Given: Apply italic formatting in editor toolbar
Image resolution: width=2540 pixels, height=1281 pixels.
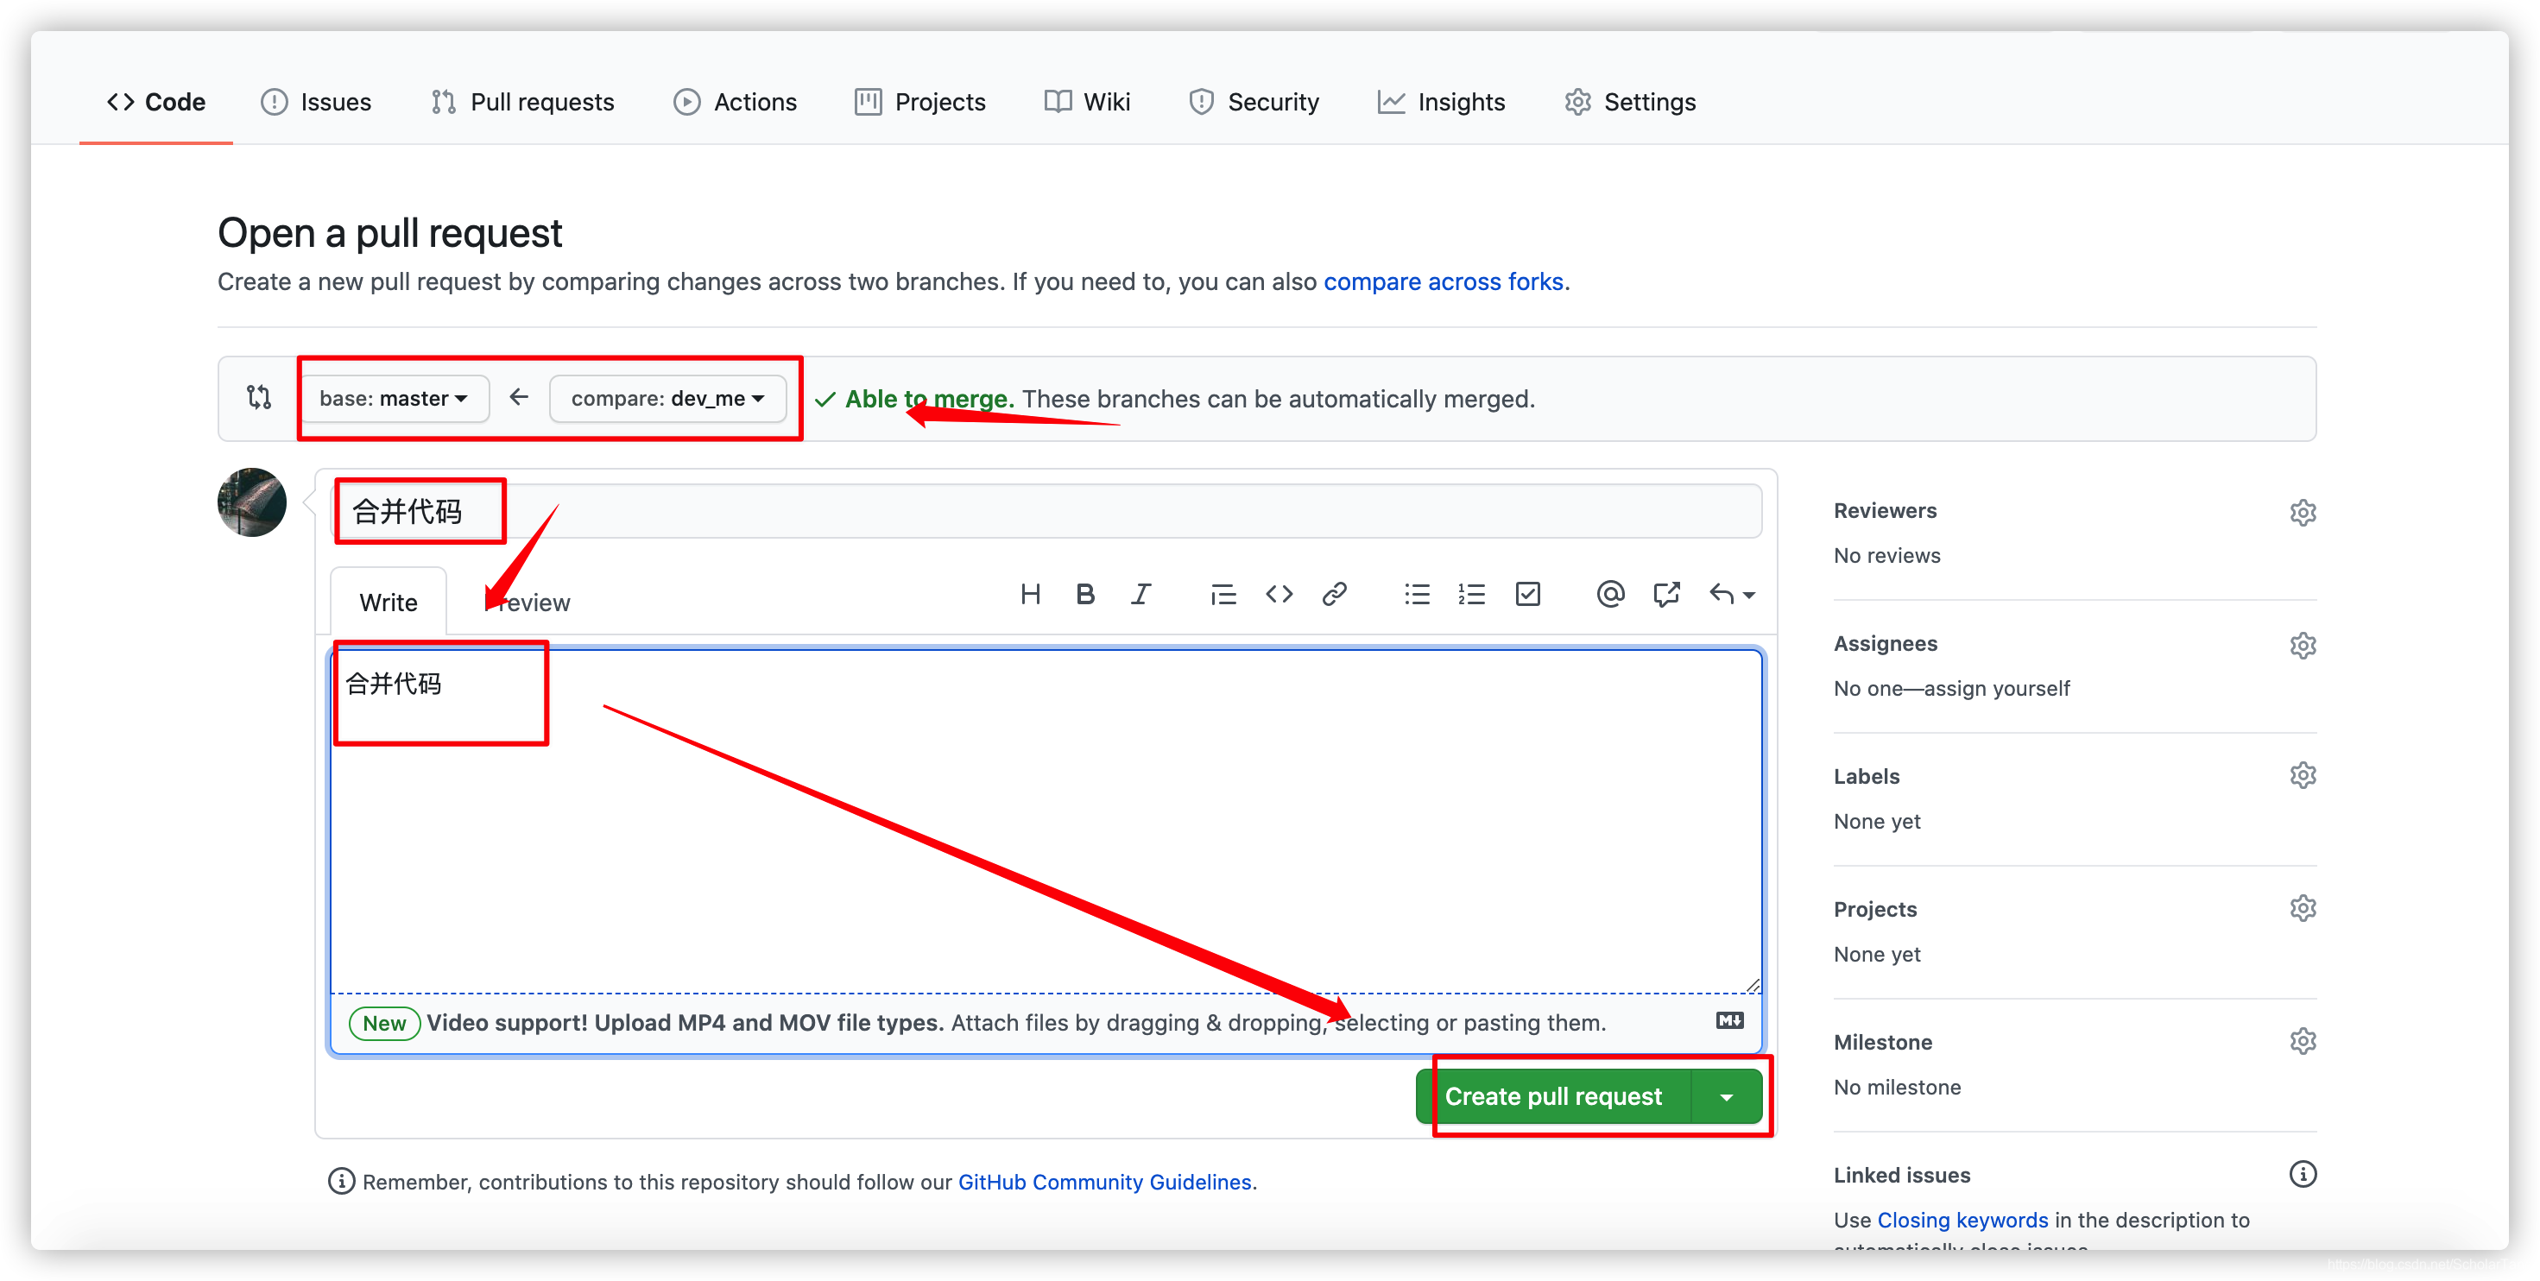Looking at the screenshot, I should (1140, 595).
